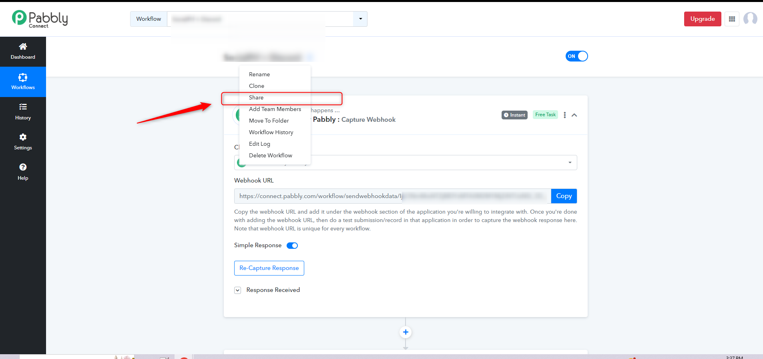The width and height of the screenshot is (763, 359).
Task: Open the Help question mark icon
Action: [x=23, y=167]
